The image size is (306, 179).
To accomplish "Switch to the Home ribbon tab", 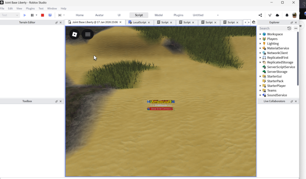I will (80, 15).
